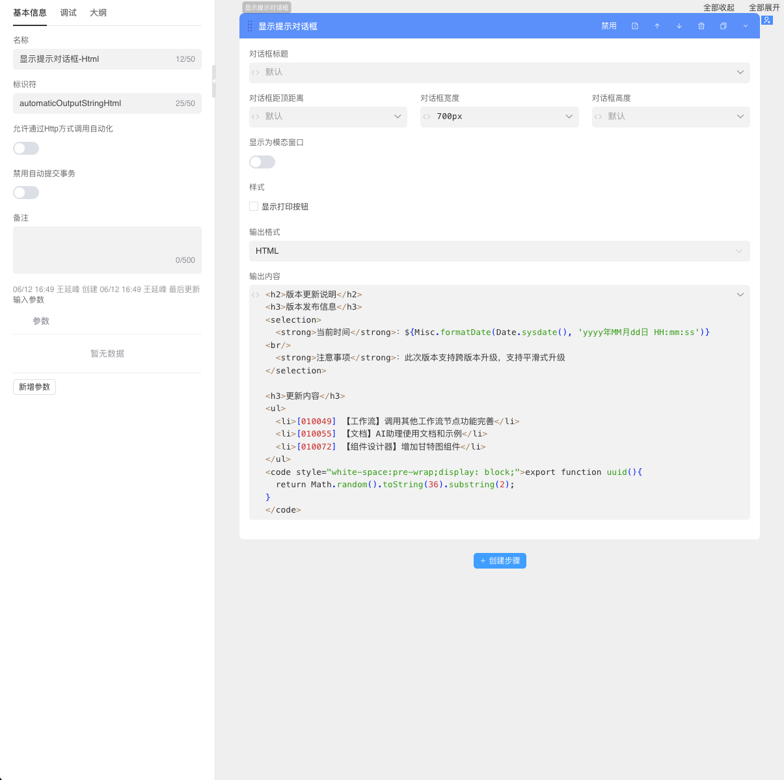784x780 pixels.
Task: Click the person icon at top right
Action: (x=767, y=20)
